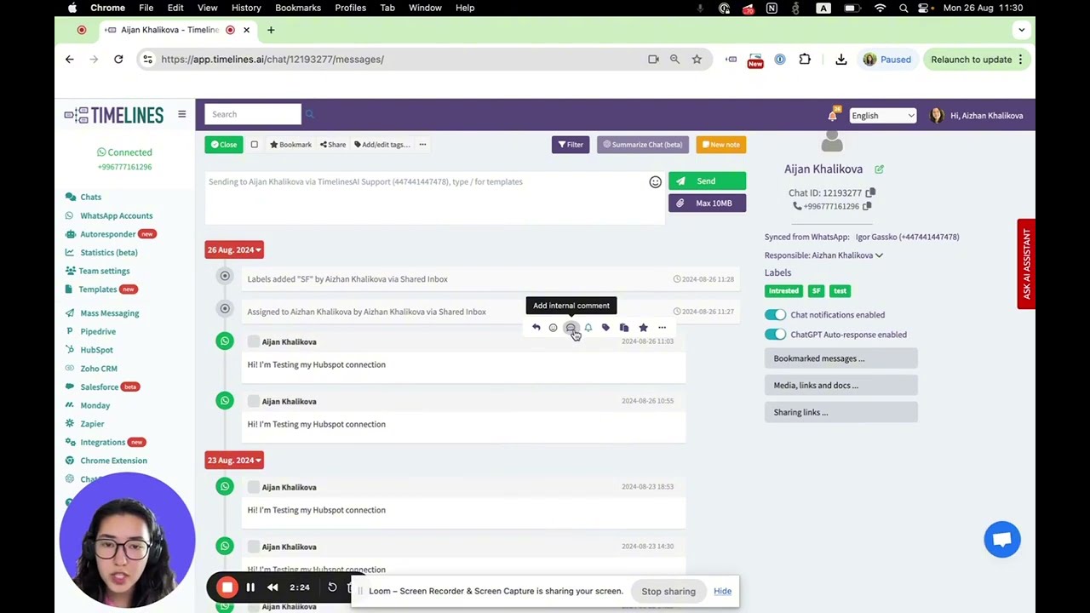This screenshot has width=1090, height=613.
Task: Reload the page with the refresh icon
Action: pos(118,60)
